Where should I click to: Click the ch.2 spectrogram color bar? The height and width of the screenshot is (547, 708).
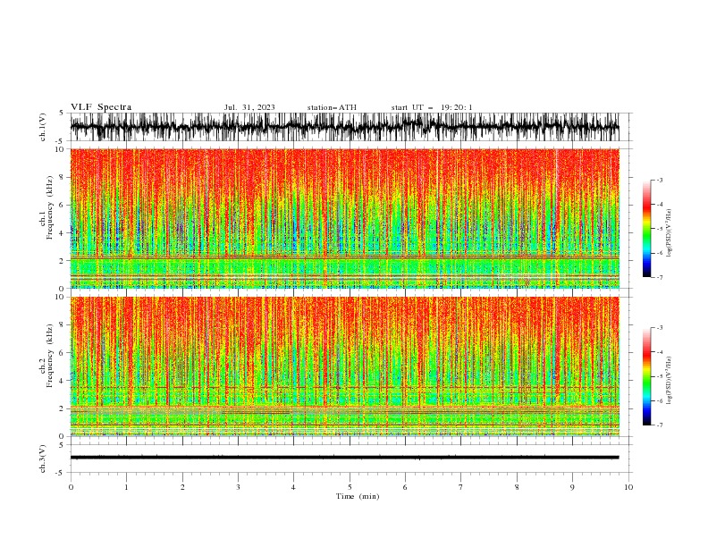[x=646, y=376]
